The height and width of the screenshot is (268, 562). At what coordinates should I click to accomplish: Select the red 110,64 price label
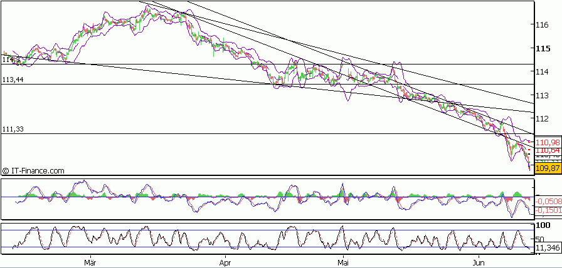(548, 151)
